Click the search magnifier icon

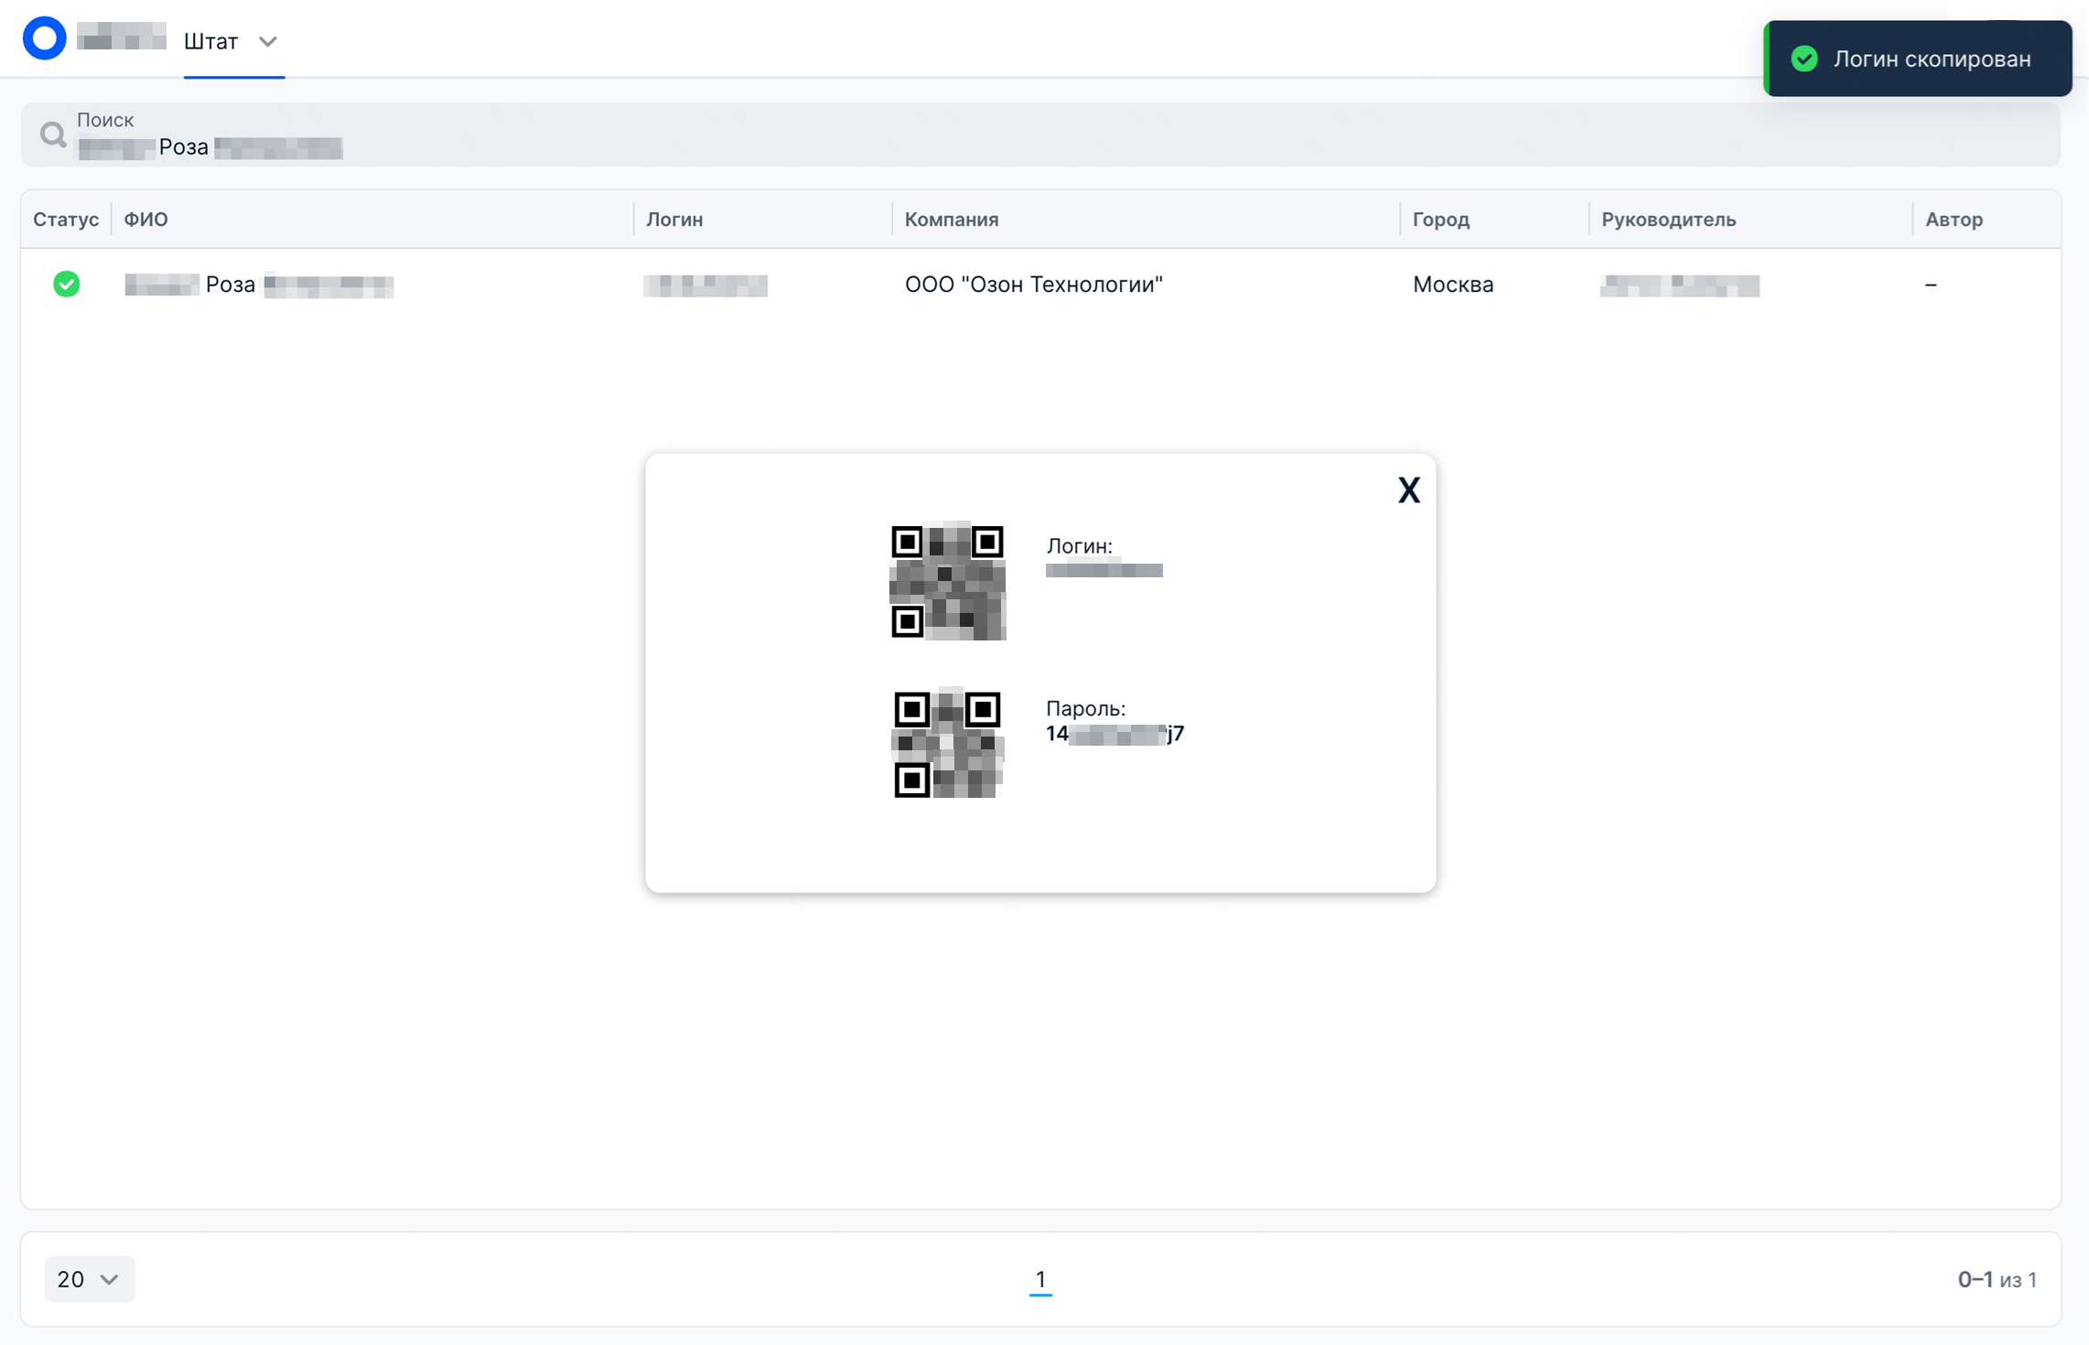click(x=52, y=134)
